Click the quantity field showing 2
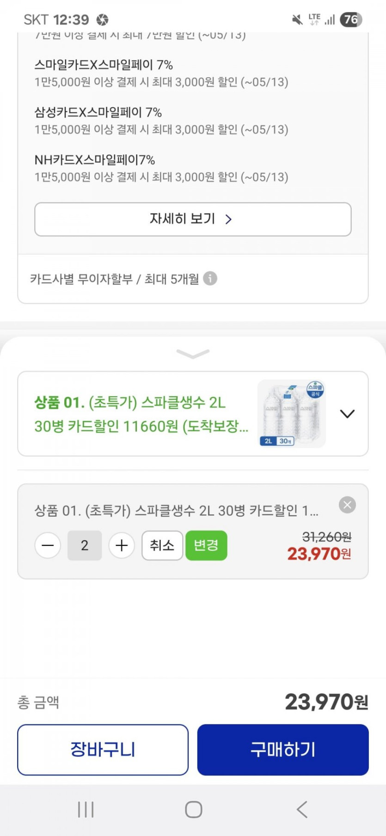This screenshot has height=836, width=386. (85, 545)
